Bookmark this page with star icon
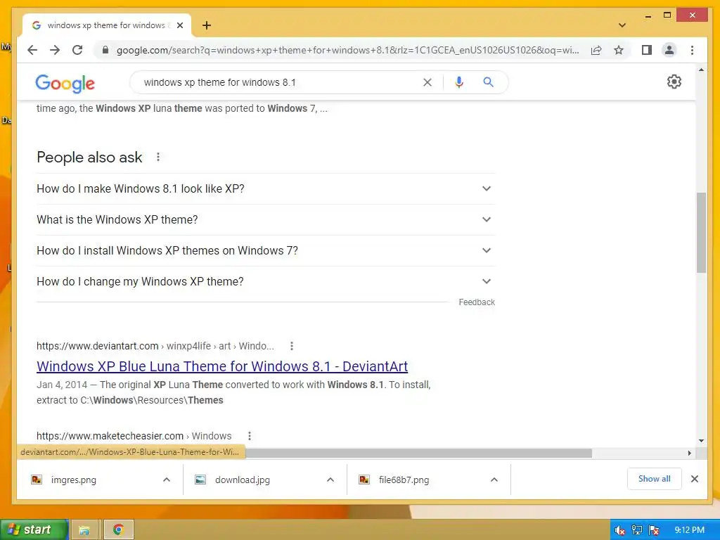The image size is (720, 540). [x=619, y=50]
